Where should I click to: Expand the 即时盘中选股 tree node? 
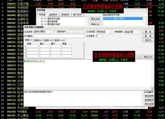pyautogui.click(x=42, y=24)
